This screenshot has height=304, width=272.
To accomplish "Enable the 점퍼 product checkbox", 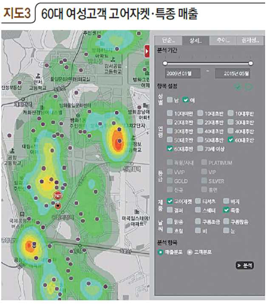I will [170, 210].
